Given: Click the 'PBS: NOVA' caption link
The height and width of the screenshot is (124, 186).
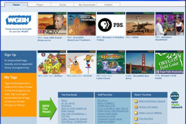Looking at the screenshot, I should pyautogui.click(x=132, y=38).
